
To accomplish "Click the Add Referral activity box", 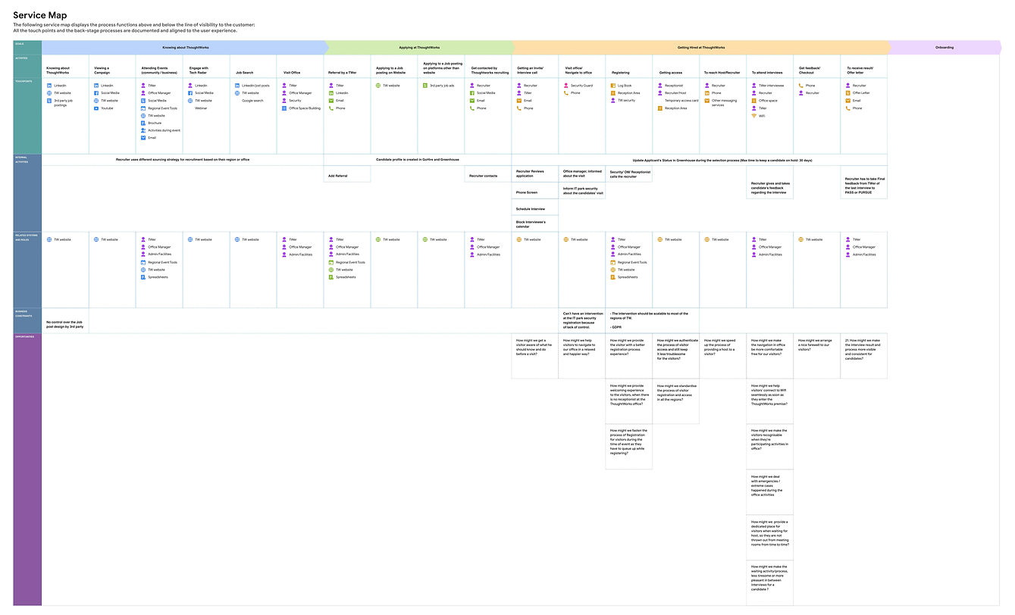I will click(x=347, y=174).
